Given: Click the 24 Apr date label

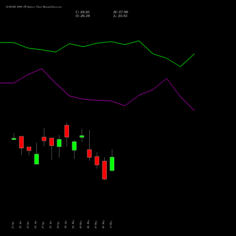Looking at the screenshot, I should 35,225.
